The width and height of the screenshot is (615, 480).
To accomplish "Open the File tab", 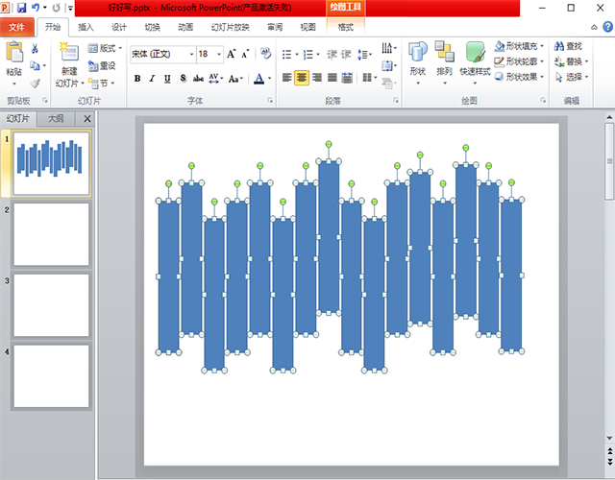I will point(17,27).
